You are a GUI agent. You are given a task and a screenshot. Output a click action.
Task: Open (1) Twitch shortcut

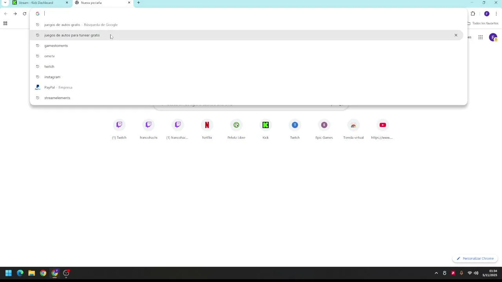coord(119,130)
